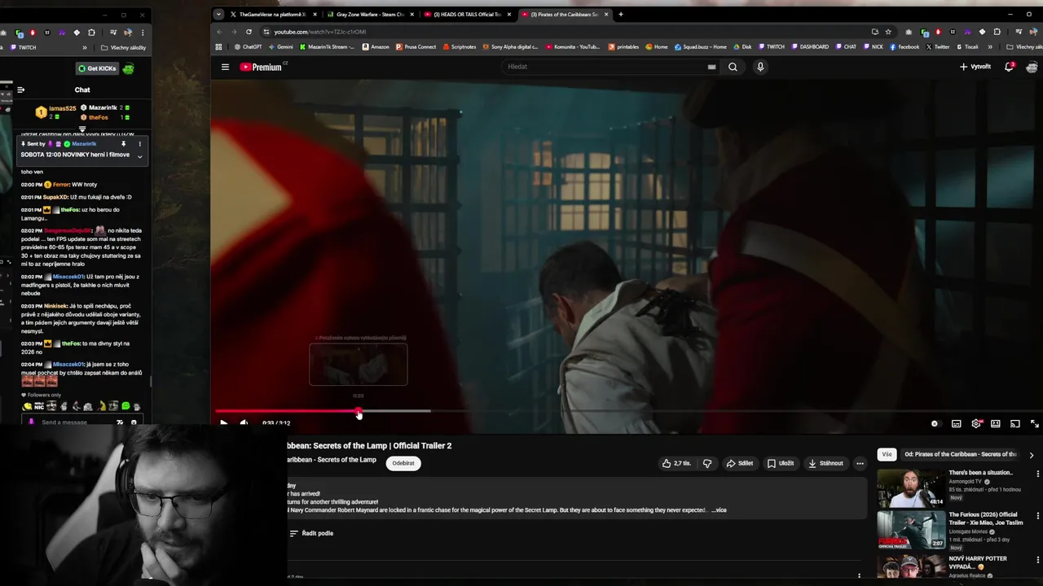This screenshot has width=1043, height=586.
Task: Subscribe with the Odebírat button
Action: pos(403,463)
